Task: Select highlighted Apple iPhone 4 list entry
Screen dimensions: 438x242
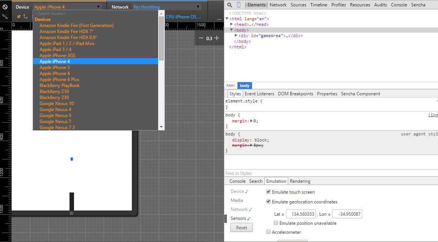Action: [95, 62]
